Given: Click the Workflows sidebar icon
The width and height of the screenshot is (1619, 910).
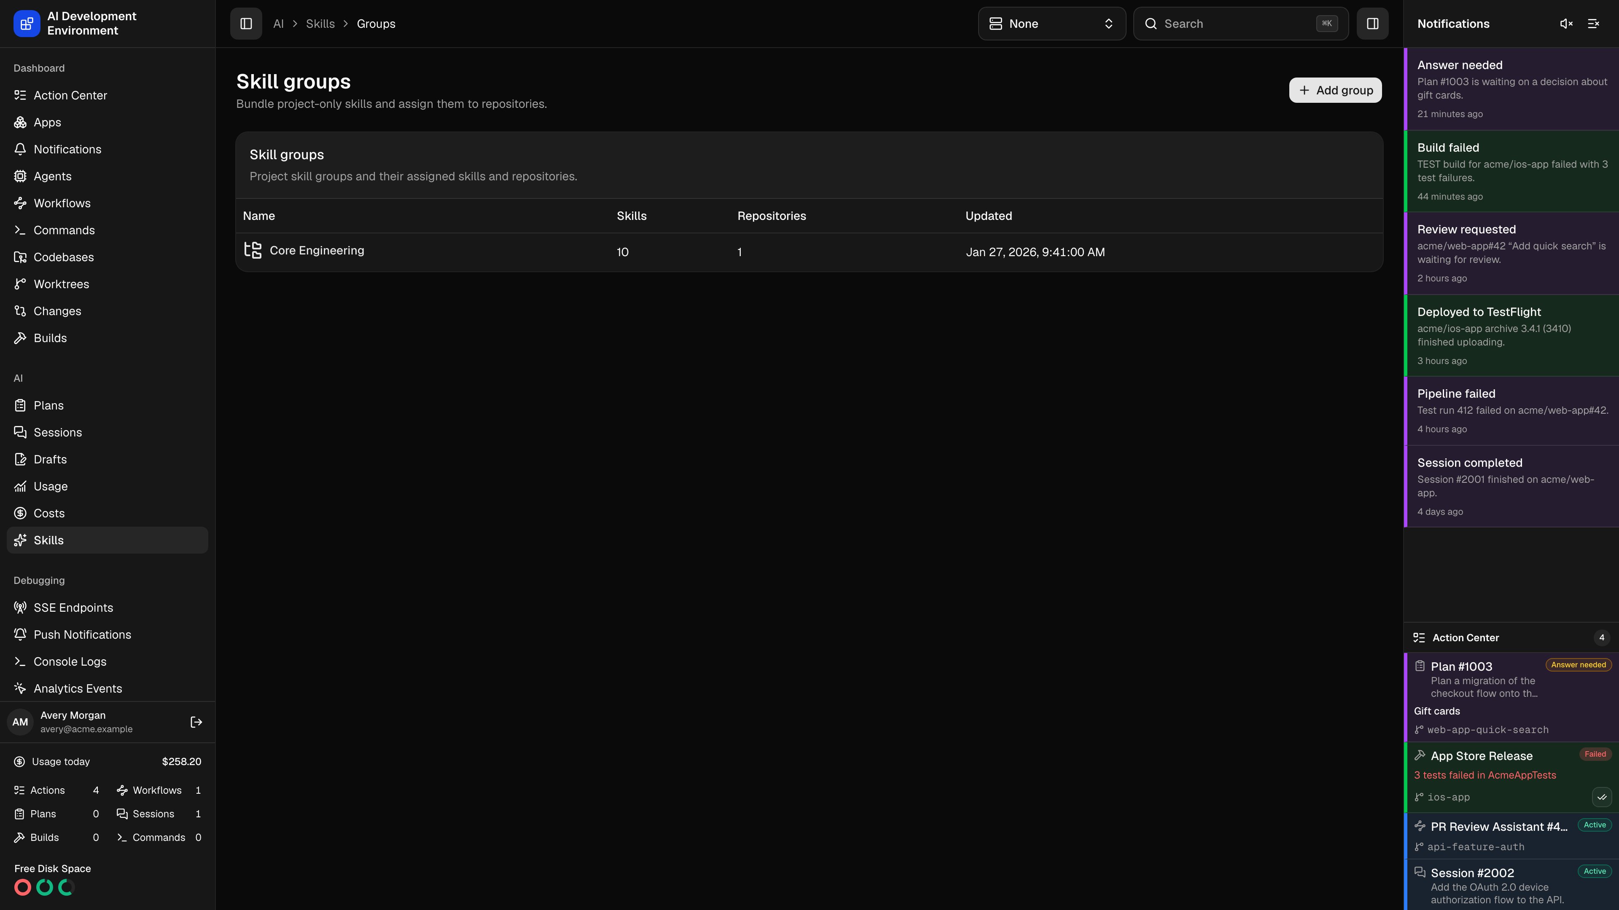Looking at the screenshot, I should (20, 203).
